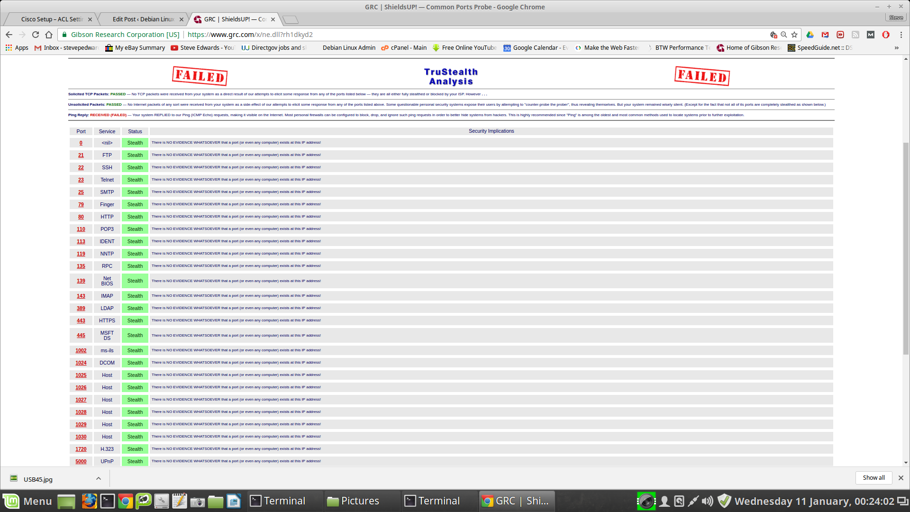
Task: Expand the USB45.jpg download options chevron
Action: (99, 478)
